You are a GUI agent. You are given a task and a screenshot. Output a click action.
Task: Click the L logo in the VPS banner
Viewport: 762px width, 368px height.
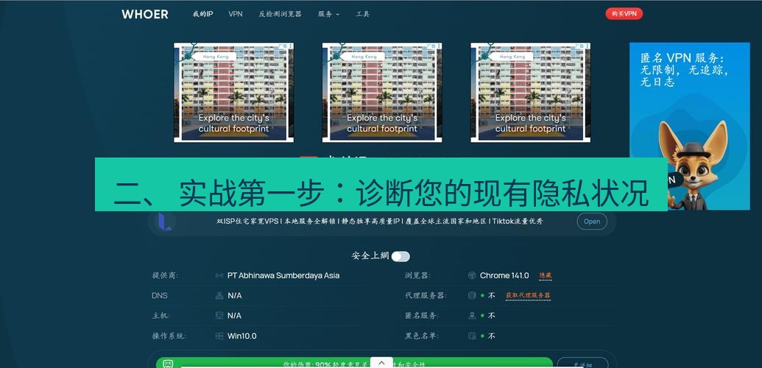point(164,222)
